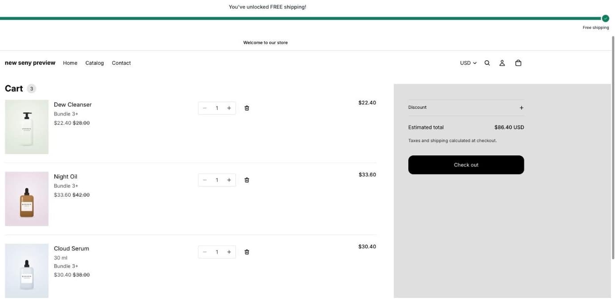The width and height of the screenshot is (615, 302).
Task: Click "You've unlocked FREE shipping!" message
Action: click(x=268, y=7)
